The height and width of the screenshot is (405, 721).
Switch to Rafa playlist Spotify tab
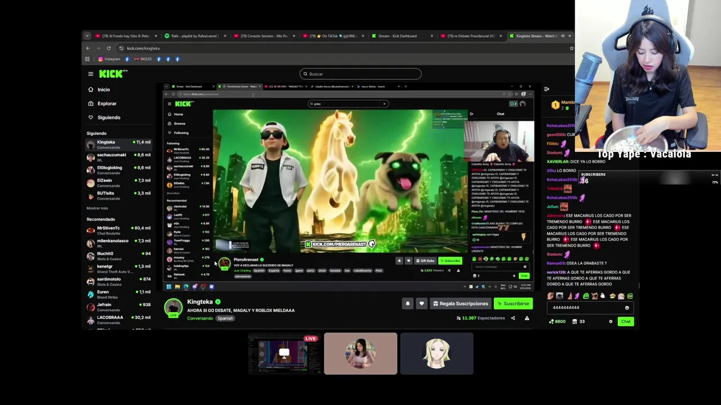pyautogui.click(x=194, y=36)
